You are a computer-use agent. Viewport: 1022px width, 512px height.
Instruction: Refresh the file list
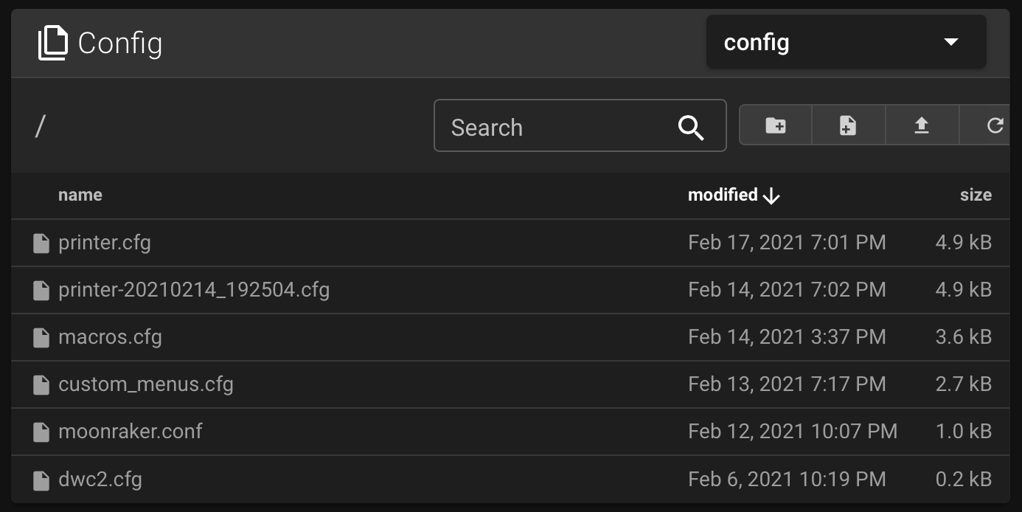(x=995, y=125)
